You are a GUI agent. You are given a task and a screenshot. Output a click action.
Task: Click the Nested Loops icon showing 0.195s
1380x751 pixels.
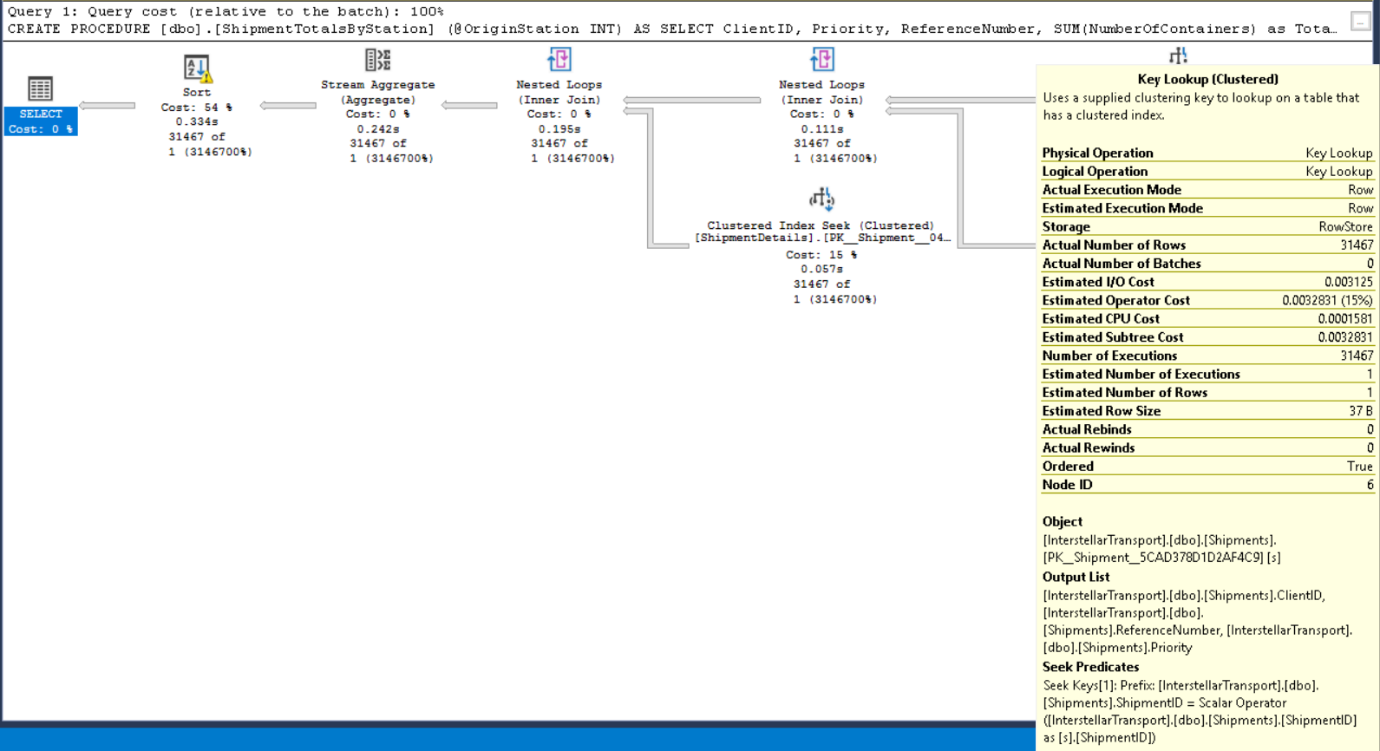click(x=559, y=60)
